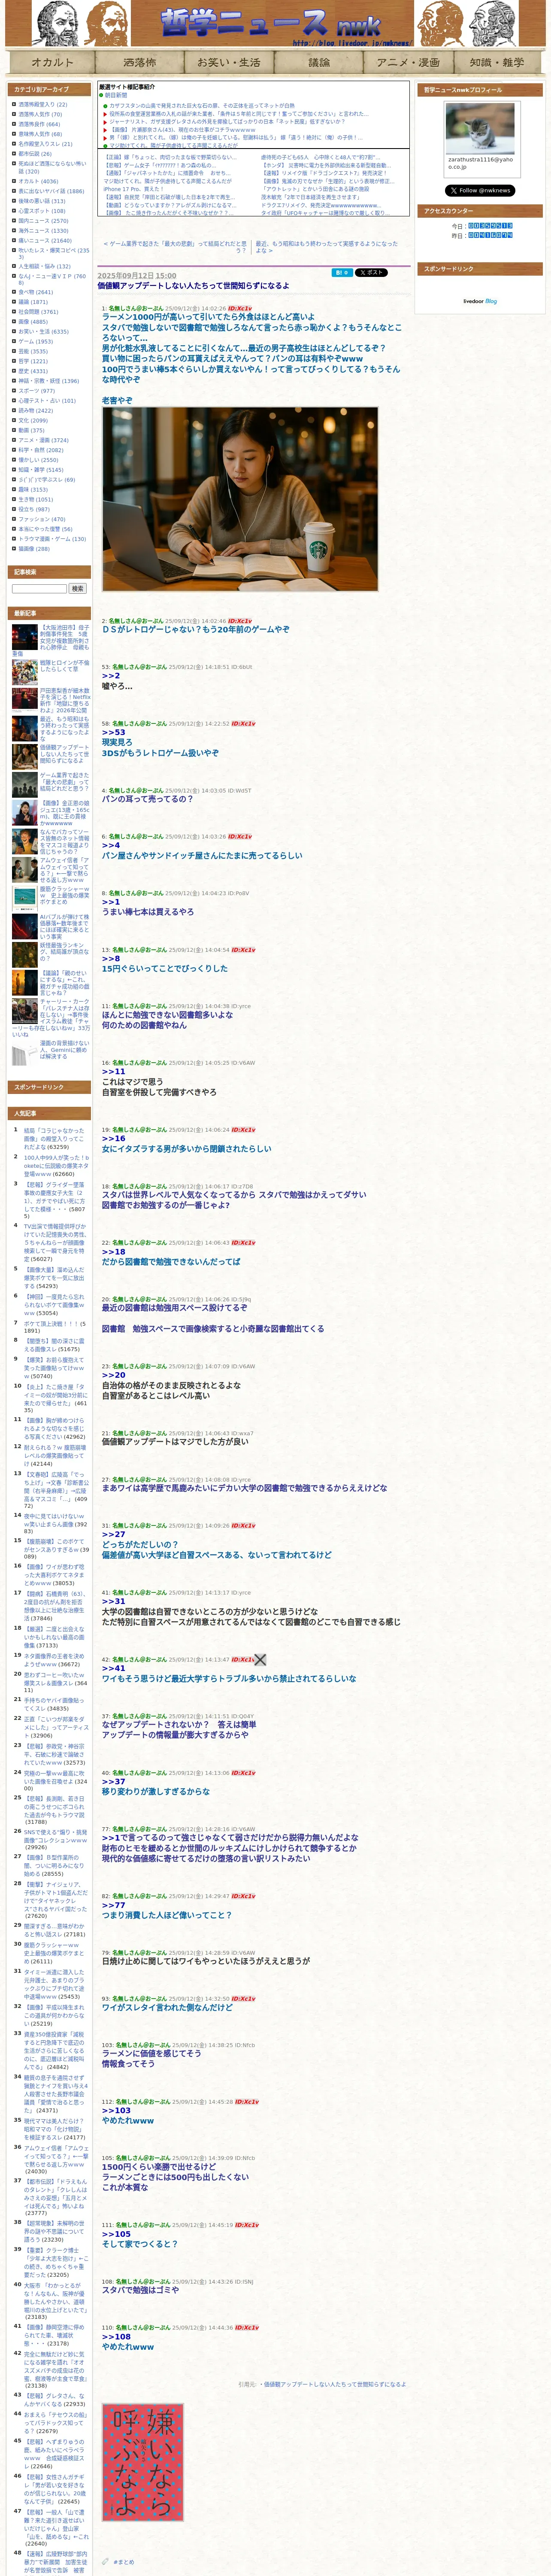The image size is (551, 2576).
Task: Open the 洒落怖 navigation tab
Action: pyautogui.click(x=140, y=62)
